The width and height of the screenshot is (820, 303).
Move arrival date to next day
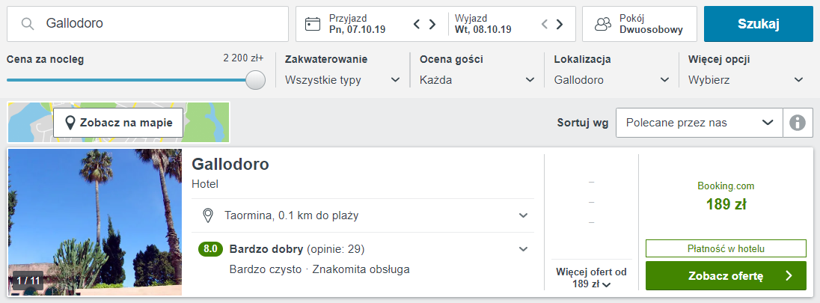(x=432, y=24)
